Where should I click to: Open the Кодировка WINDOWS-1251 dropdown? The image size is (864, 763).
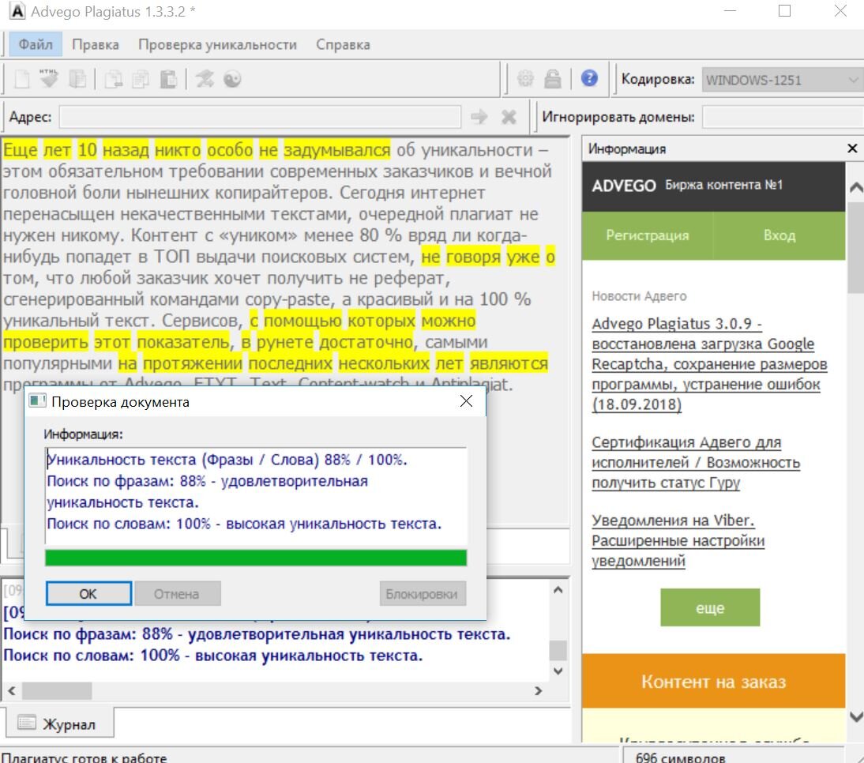click(783, 80)
